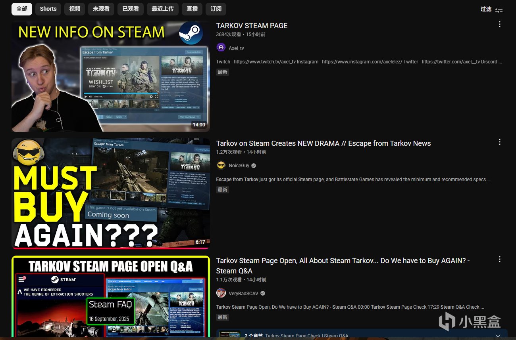
Task: Open more options for TARKOV STEAM PAGE video
Action: pyautogui.click(x=500, y=24)
